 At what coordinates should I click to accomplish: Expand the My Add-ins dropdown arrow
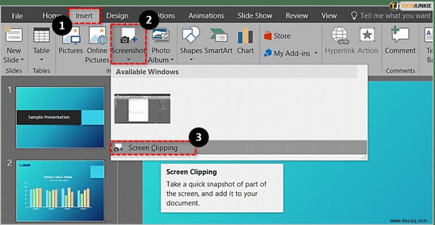coord(316,53)
